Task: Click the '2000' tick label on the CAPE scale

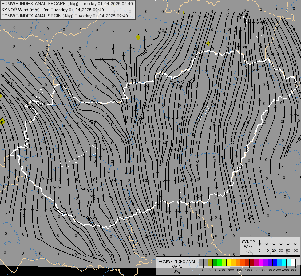Action: (x=268, y=270)
